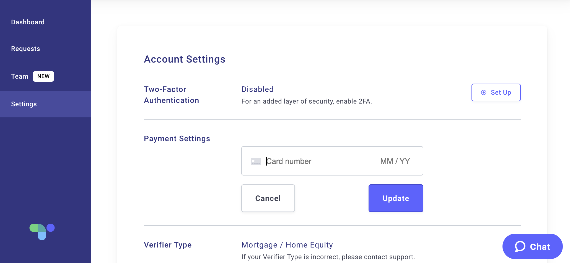The width and height of the screenshot is (570, 263).
Task: Click the MM / YY expiry field
Action: point(395,161)
